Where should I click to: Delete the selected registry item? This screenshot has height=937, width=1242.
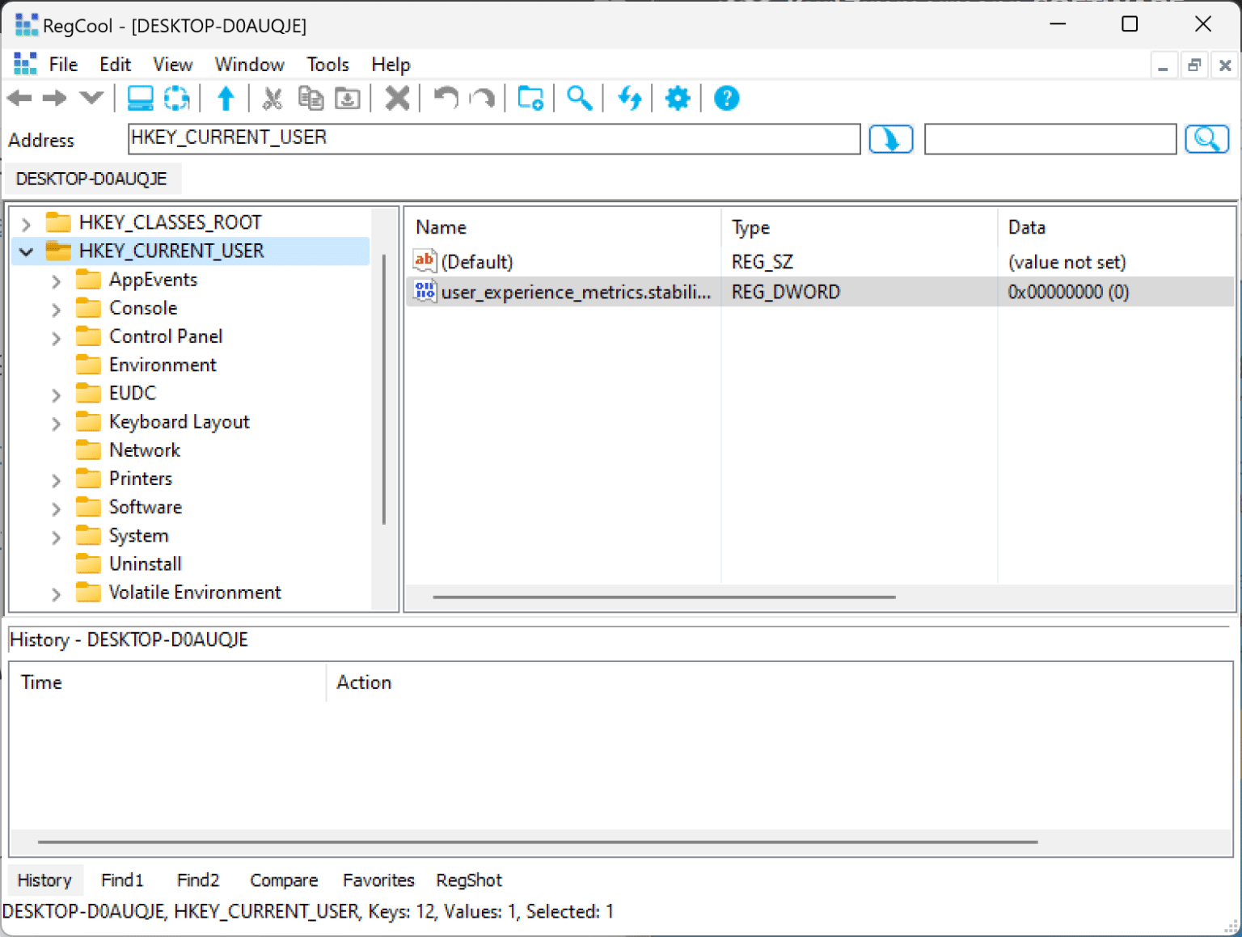coord(396,98)
